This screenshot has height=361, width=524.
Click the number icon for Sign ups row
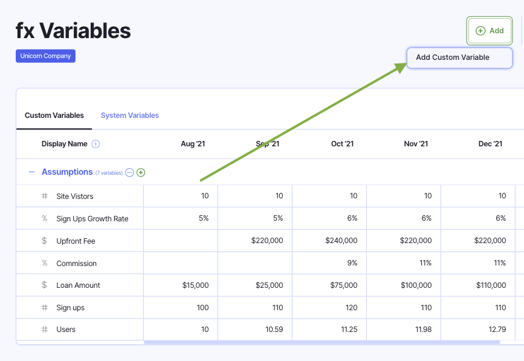pyautogui.click(x=45, y=307)
